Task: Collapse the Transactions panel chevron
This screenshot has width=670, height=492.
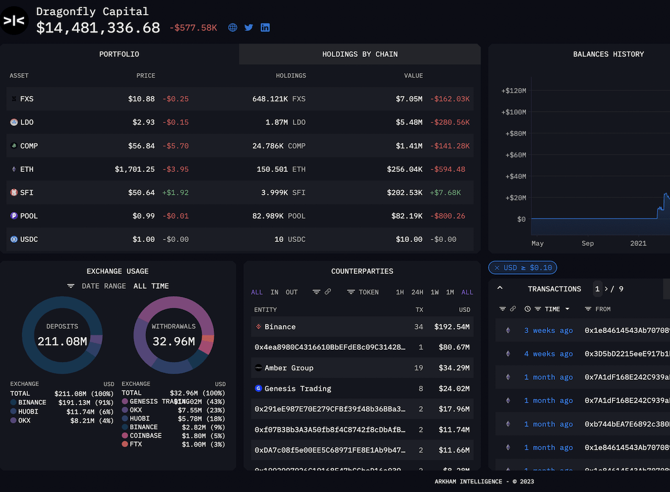Action: [500, 288]
